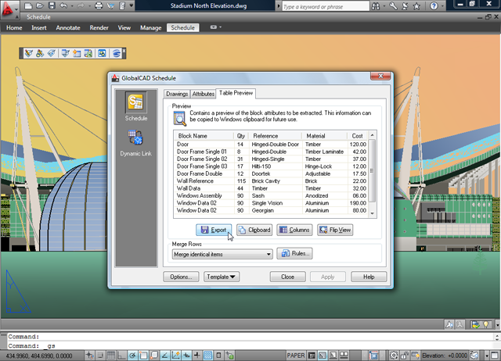This screenshot has height=361, width=501.
Task: Open the Columns settings button
Action: tap(294, 230)
